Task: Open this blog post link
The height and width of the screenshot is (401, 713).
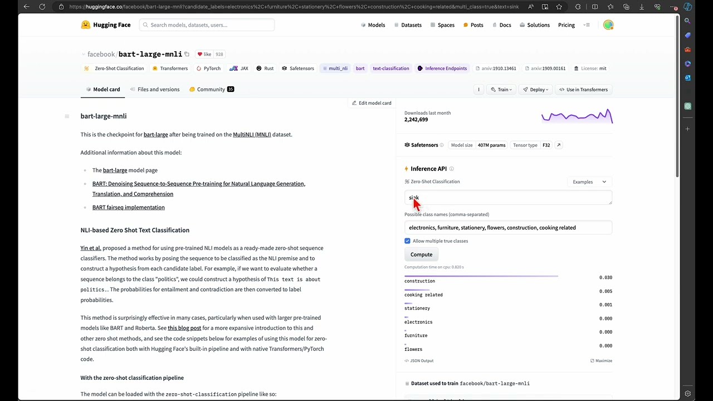Action: coord(184,328)
